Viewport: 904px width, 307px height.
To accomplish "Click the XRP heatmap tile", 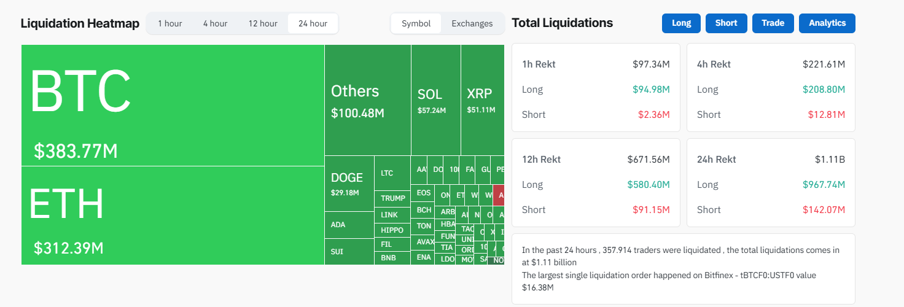I will pyautogui.click(x=482, y=100).
